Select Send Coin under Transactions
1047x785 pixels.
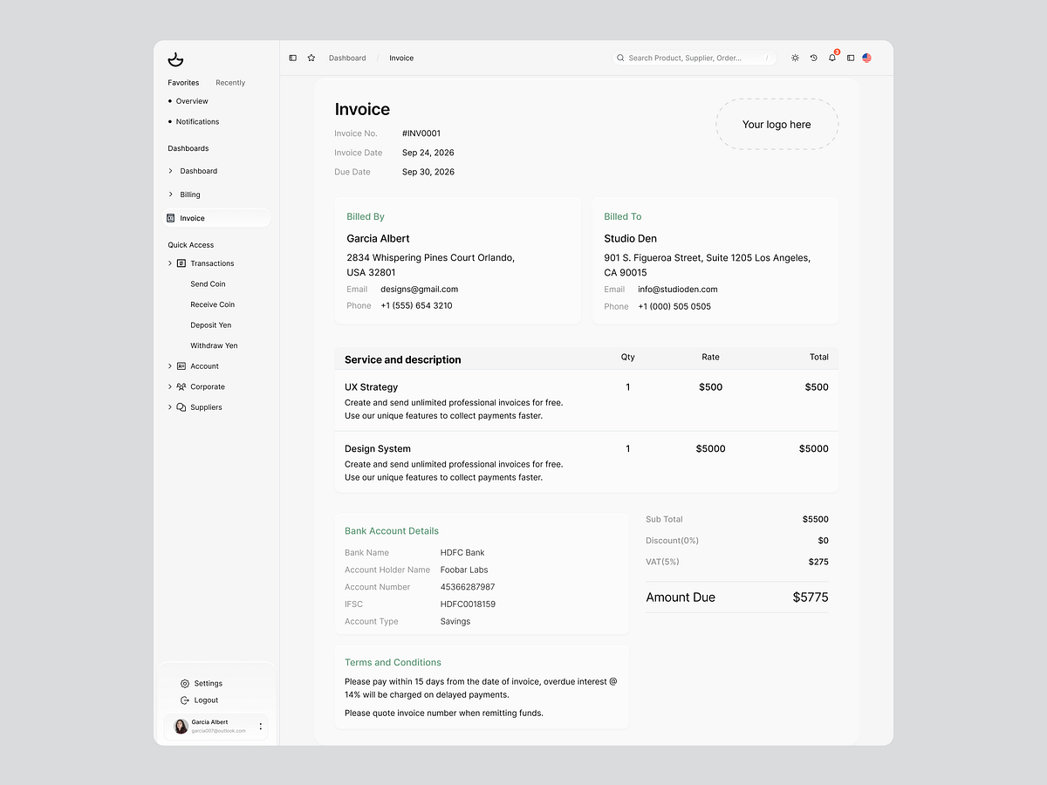207,283
